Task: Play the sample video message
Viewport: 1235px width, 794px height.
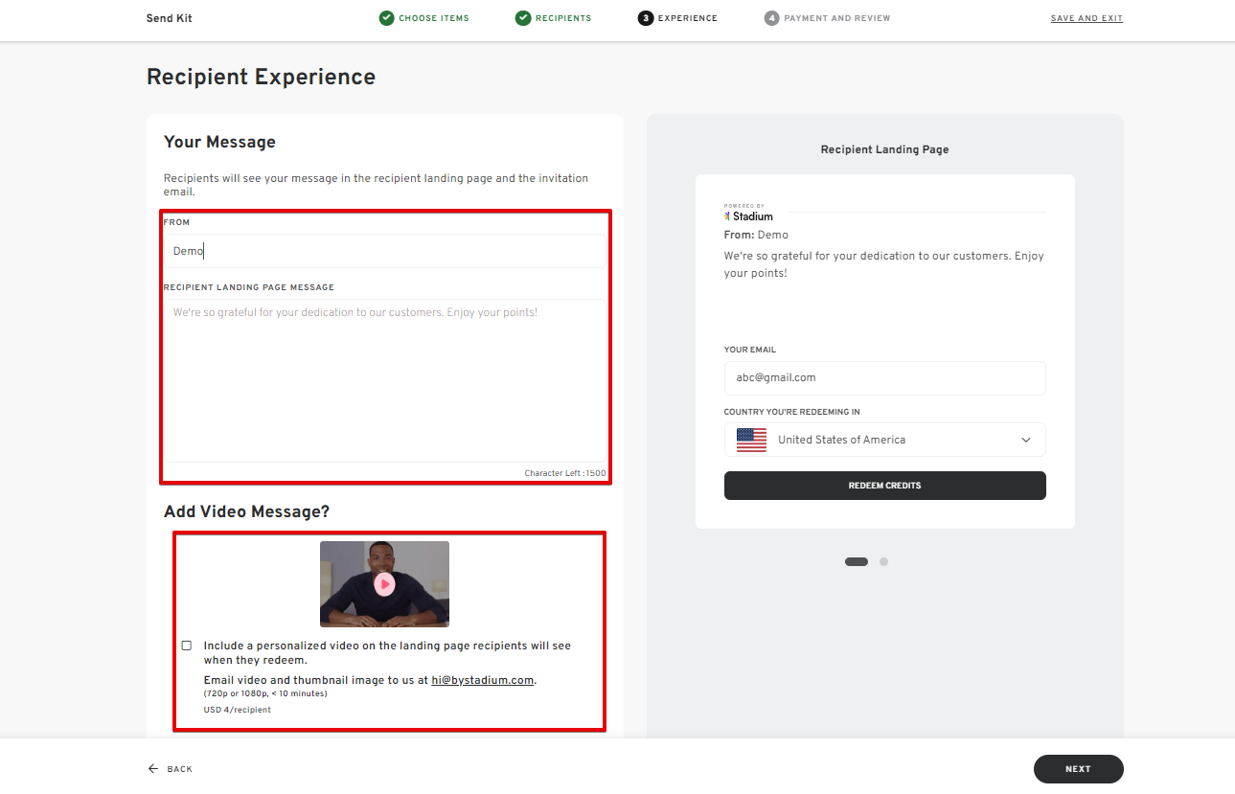Action: point(384,584)
